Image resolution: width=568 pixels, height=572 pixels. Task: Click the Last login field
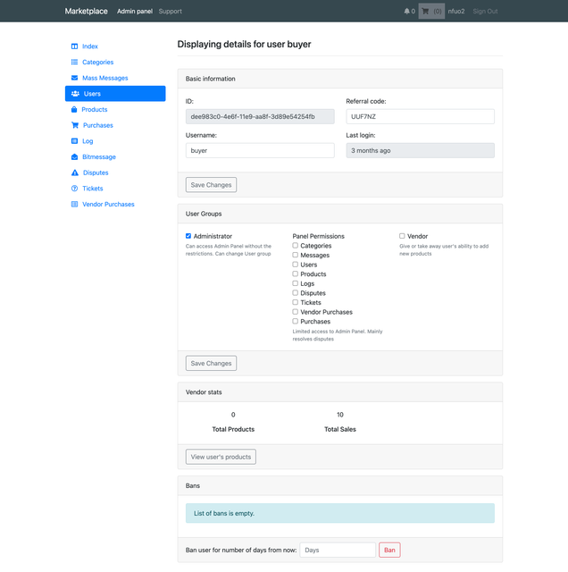click(421, 151)
